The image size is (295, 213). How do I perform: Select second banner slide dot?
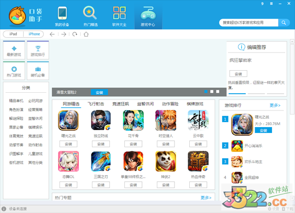click(x=212, y=91)
